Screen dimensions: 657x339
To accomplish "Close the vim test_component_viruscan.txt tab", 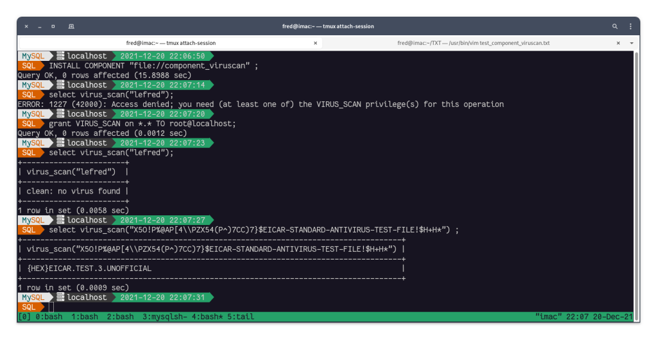I will [618, 43].
